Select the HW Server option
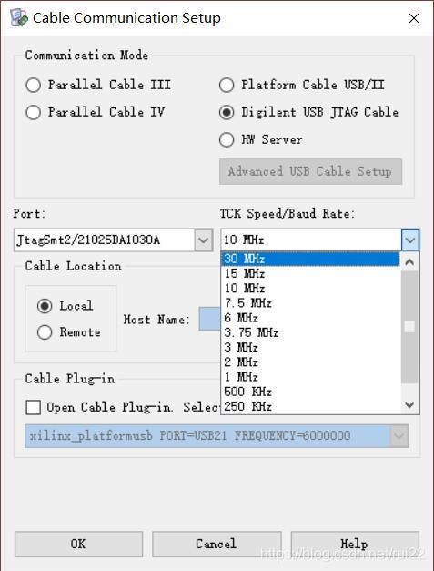The image size is (434, 571). tap(227, 139)
